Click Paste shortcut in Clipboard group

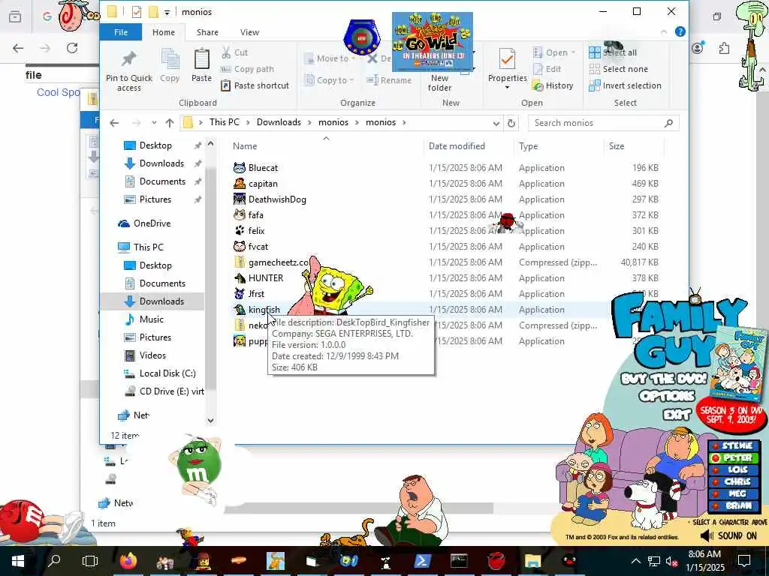pos(255,85)
